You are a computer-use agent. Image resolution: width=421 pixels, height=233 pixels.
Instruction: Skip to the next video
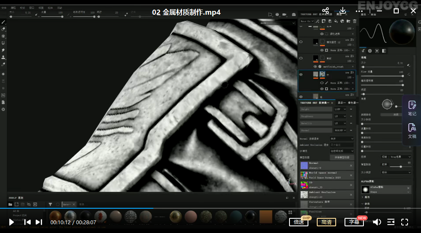[39, 222]
